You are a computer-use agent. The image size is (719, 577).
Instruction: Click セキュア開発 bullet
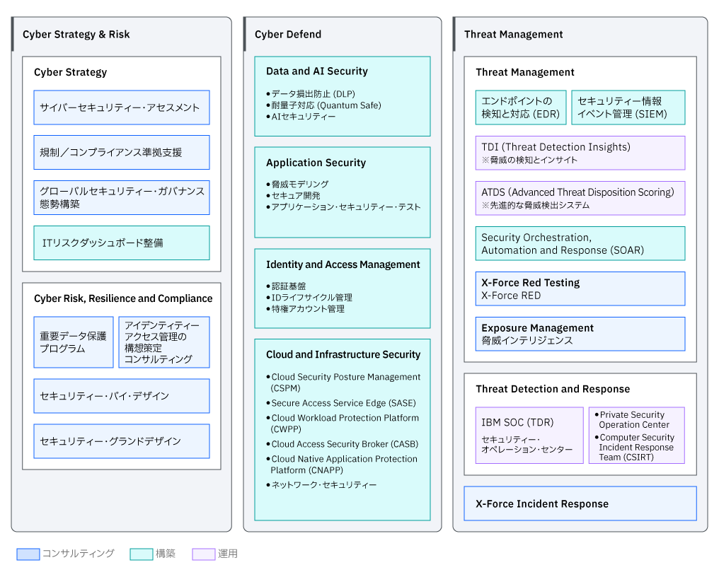(294, 196)
